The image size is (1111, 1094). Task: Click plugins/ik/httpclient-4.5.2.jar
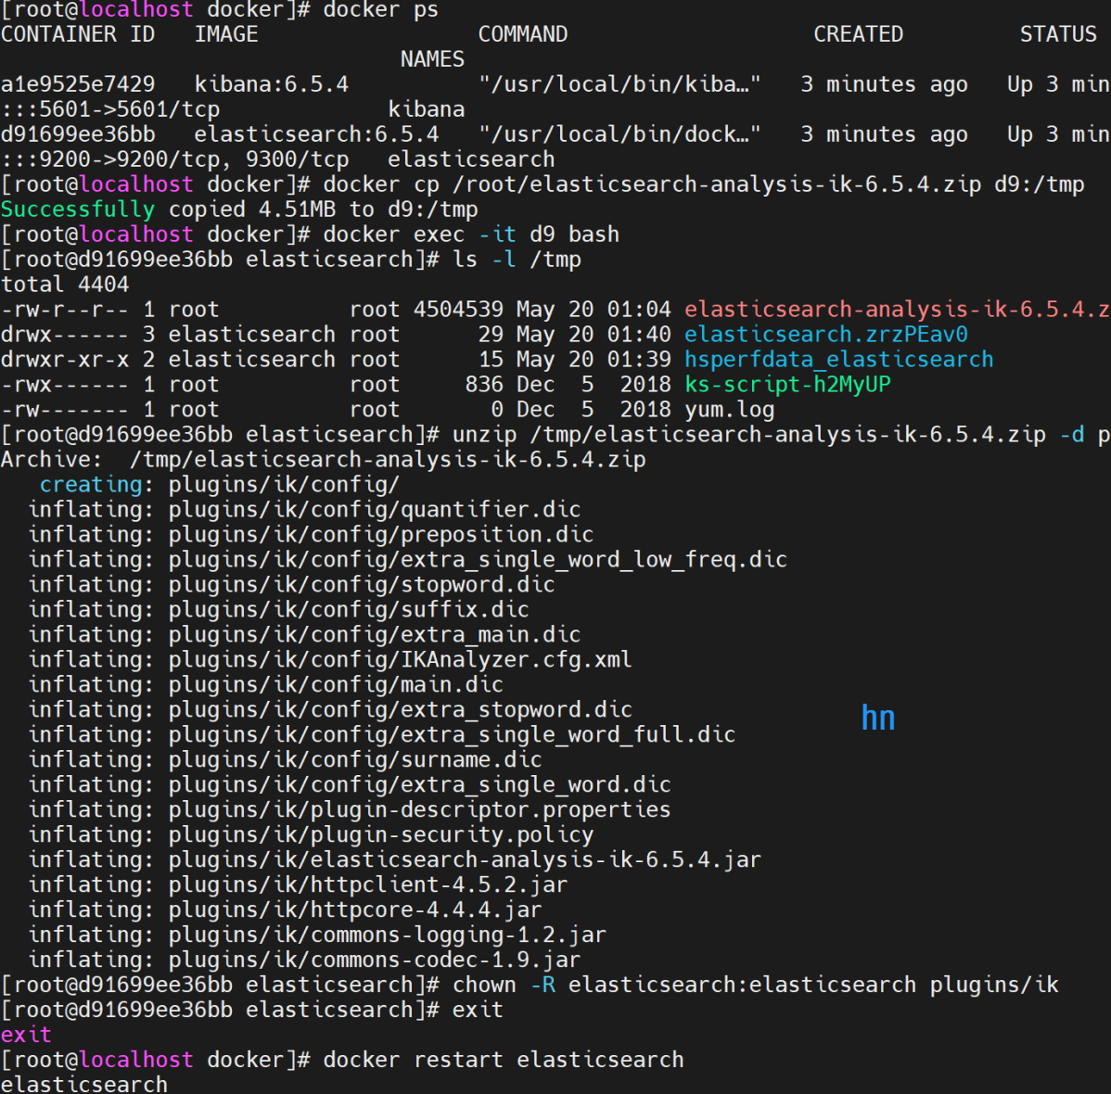coord(368,885)
